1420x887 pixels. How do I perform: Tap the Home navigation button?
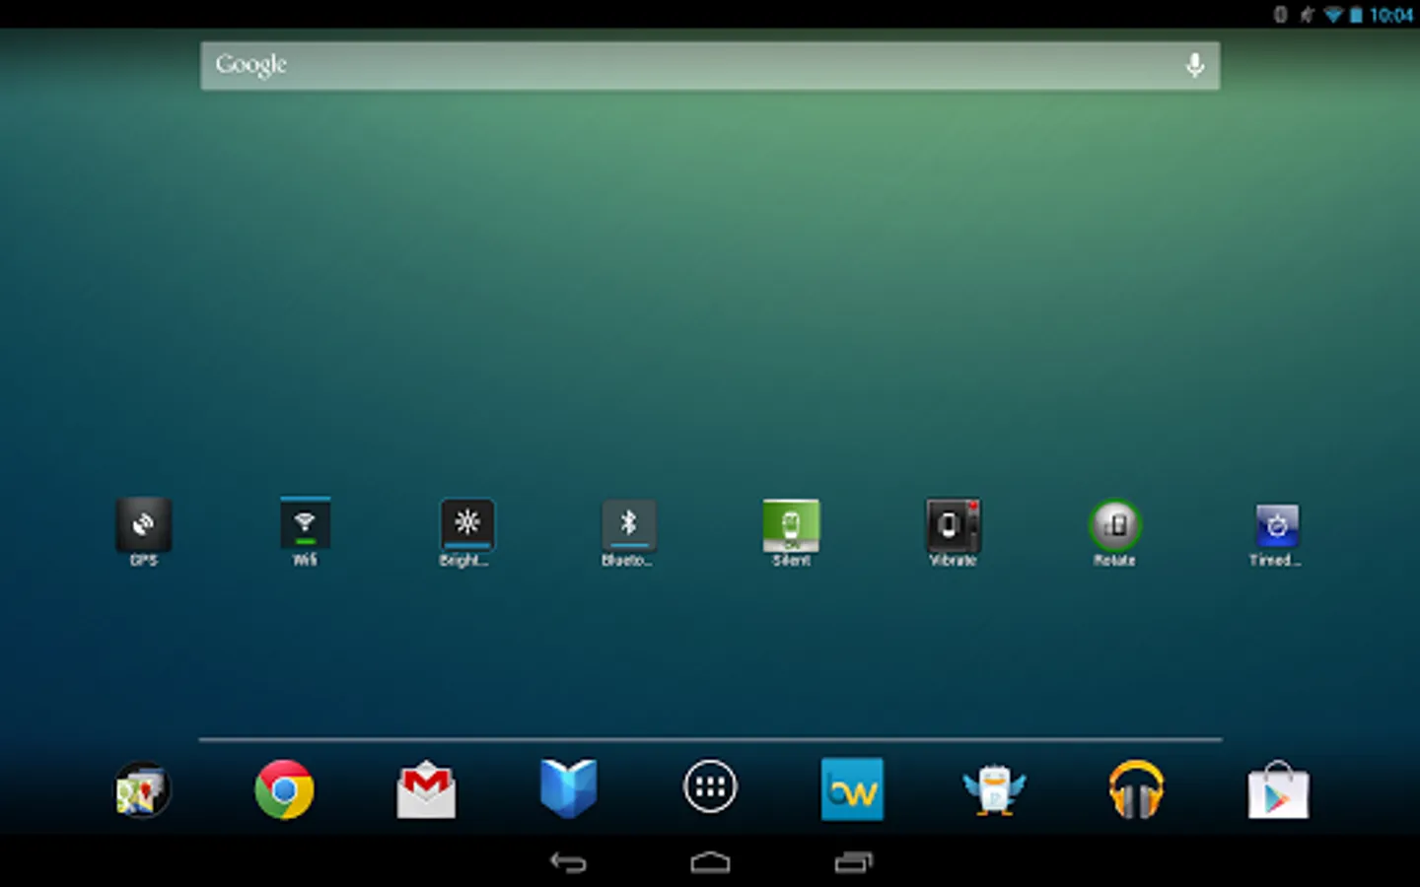tap(710, 863)
